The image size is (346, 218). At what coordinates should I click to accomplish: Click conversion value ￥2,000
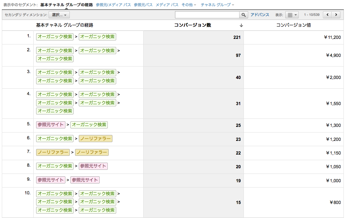click(334, 77)
